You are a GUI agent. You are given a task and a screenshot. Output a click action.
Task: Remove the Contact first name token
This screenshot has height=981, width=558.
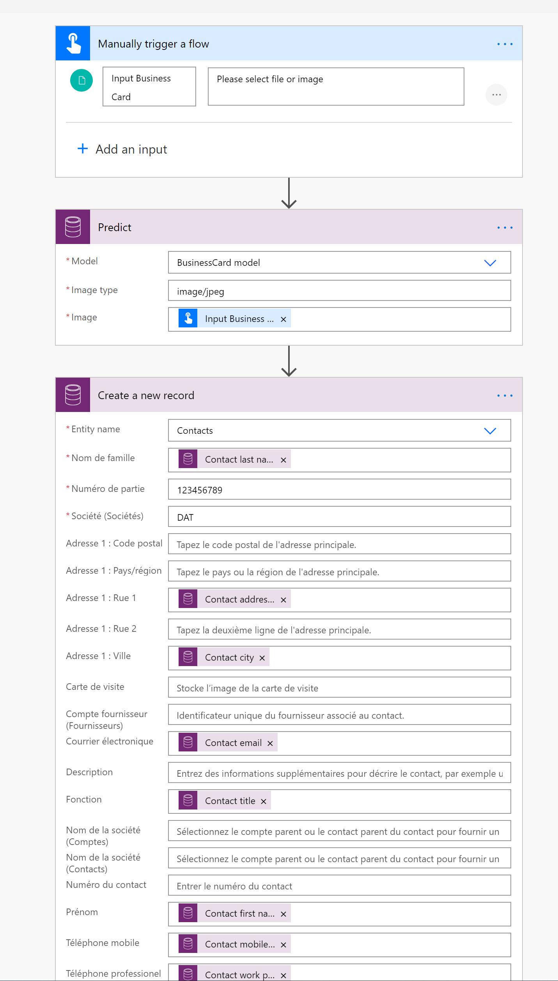283,914
